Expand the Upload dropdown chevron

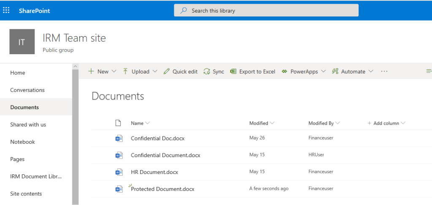[x=155, y=71]
